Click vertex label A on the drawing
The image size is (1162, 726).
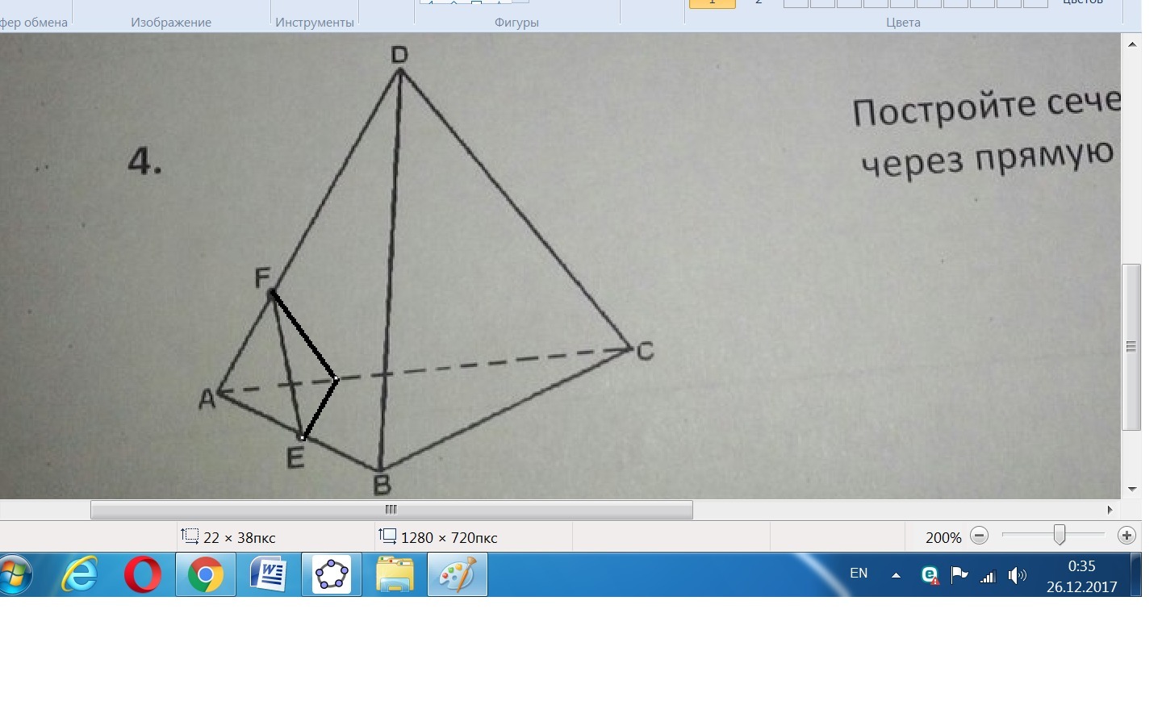pos(207,398)
